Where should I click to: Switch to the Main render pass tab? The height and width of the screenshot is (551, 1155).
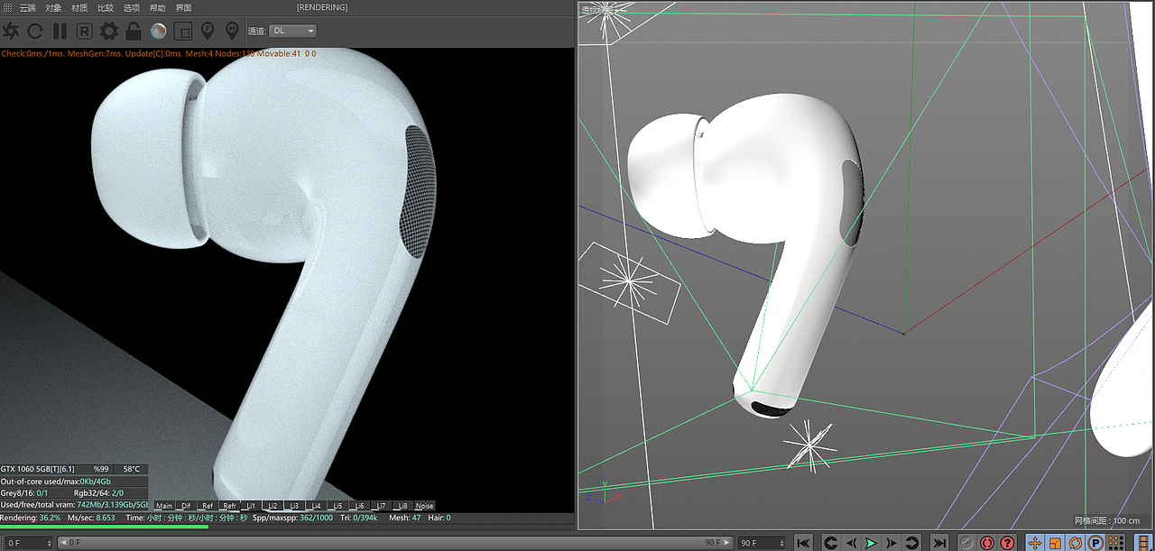163,506
